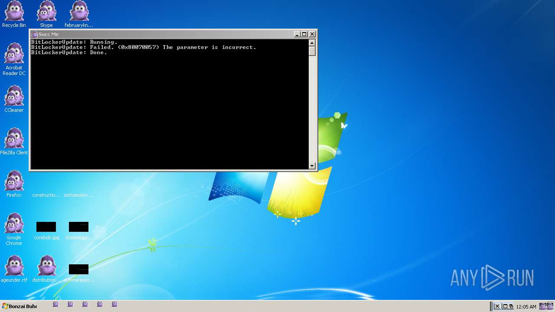
Task: Click the leftmost taskbar quick-launch Bonzi icon
Action: point(55,305)
